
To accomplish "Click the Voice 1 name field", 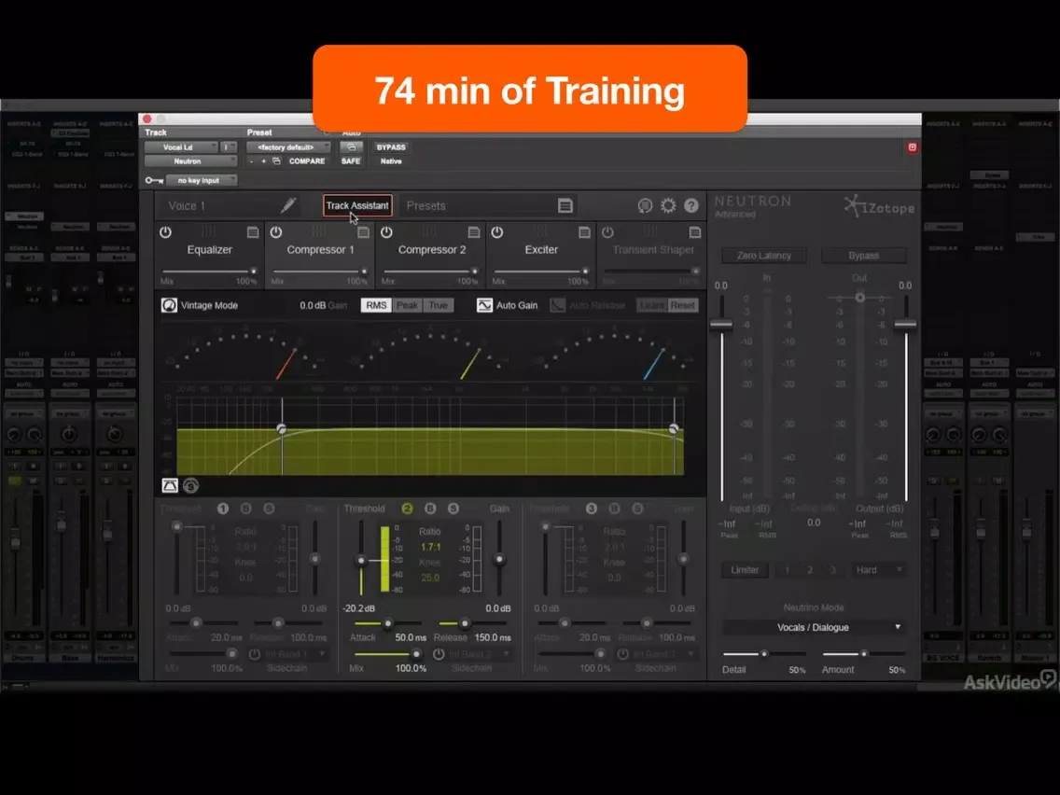I will (219, 205).
